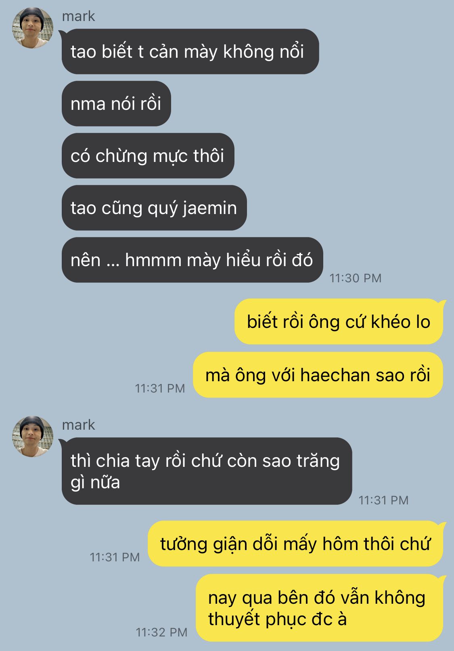The image size is (454, 651).
Task: Select bubble 'nên ... hmmm mày hiểu rồi đó'
Action: (x=192, y=260)
